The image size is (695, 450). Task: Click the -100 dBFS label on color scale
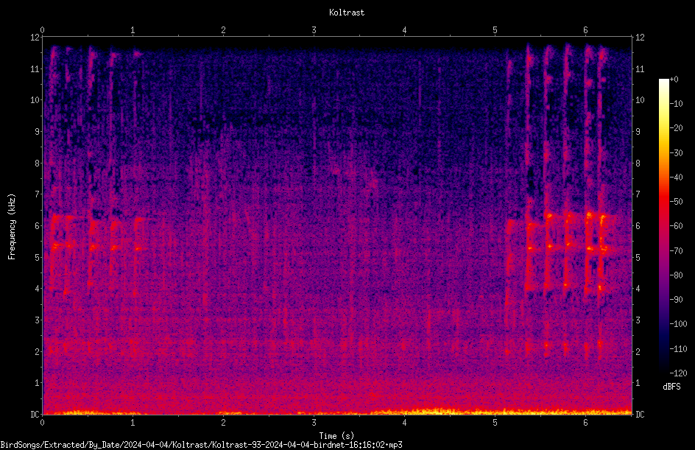(678, 323)
